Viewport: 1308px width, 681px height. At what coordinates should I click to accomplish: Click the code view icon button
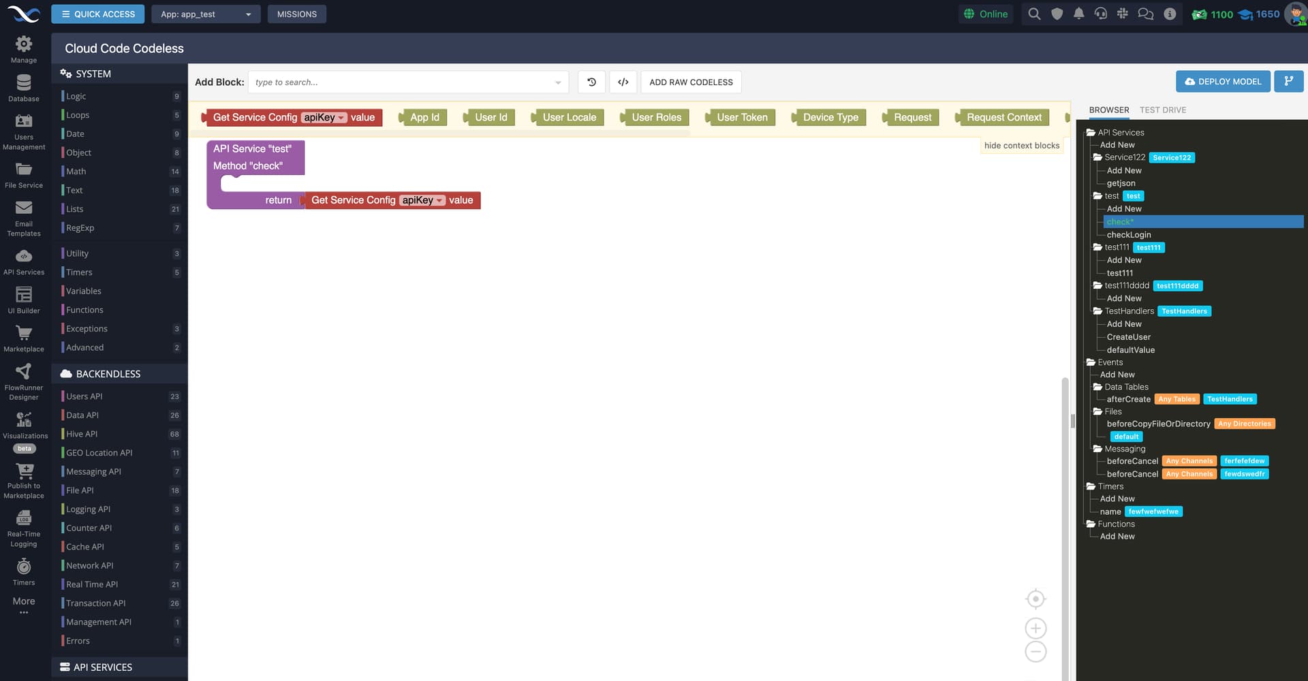[x=623, y=82]
